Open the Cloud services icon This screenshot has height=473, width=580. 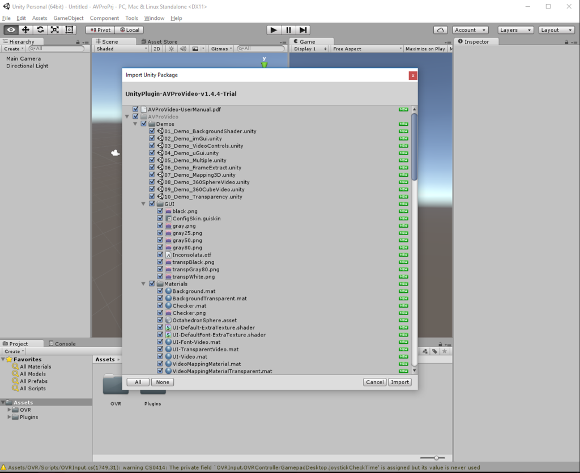(440, 30)
